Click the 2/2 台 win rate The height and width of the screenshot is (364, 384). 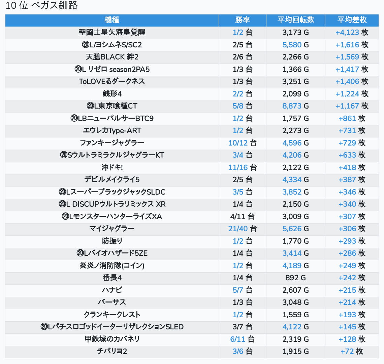pyautogui.click(x=243, y=94)
